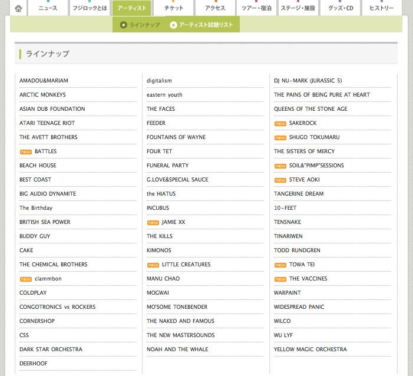Image resolution: width=413 pixels, height=376 pixels.
Task: Click the new badge next to STEVE AOKI
Action: [280, 180]
